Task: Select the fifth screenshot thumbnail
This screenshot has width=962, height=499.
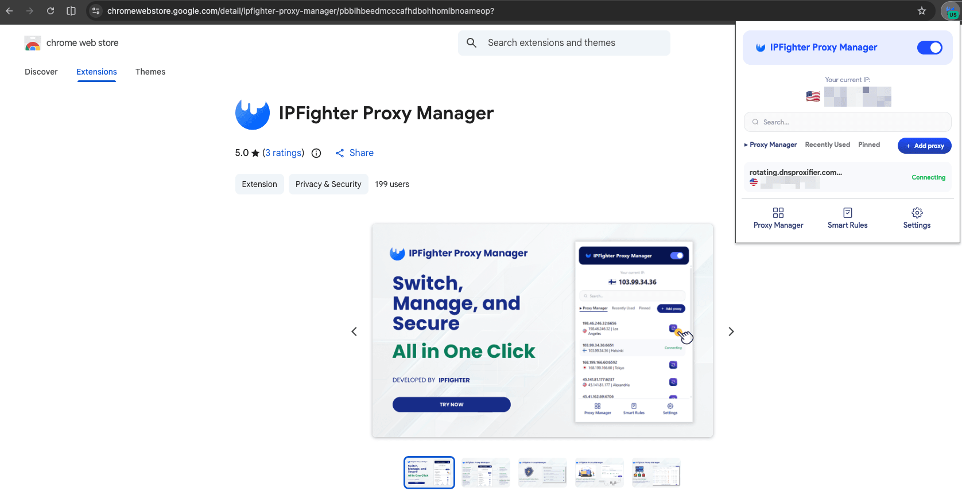Action: click(656, 473)
